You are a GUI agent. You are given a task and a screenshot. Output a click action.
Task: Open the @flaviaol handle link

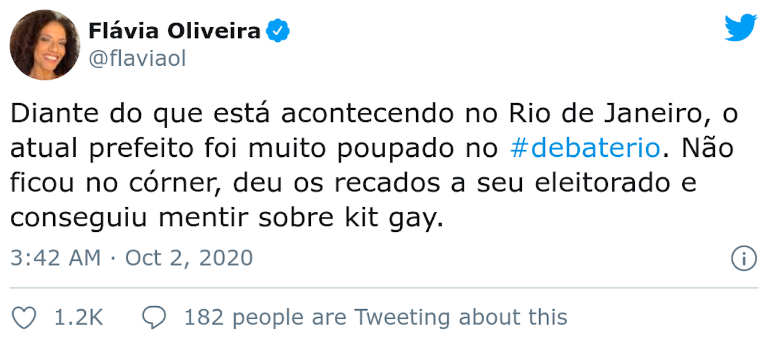pos(137,59)
